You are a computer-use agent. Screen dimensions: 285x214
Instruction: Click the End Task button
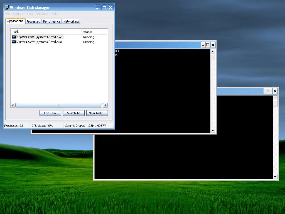[50, 113]
